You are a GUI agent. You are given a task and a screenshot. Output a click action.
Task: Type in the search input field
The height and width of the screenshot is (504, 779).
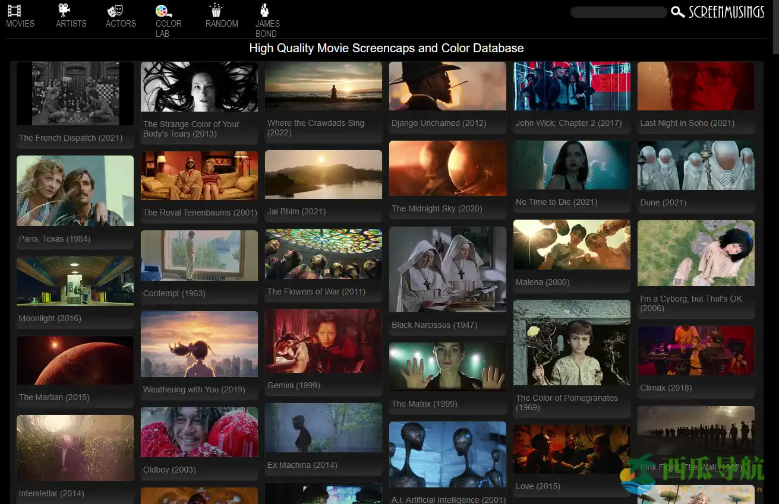click(618, 12)
